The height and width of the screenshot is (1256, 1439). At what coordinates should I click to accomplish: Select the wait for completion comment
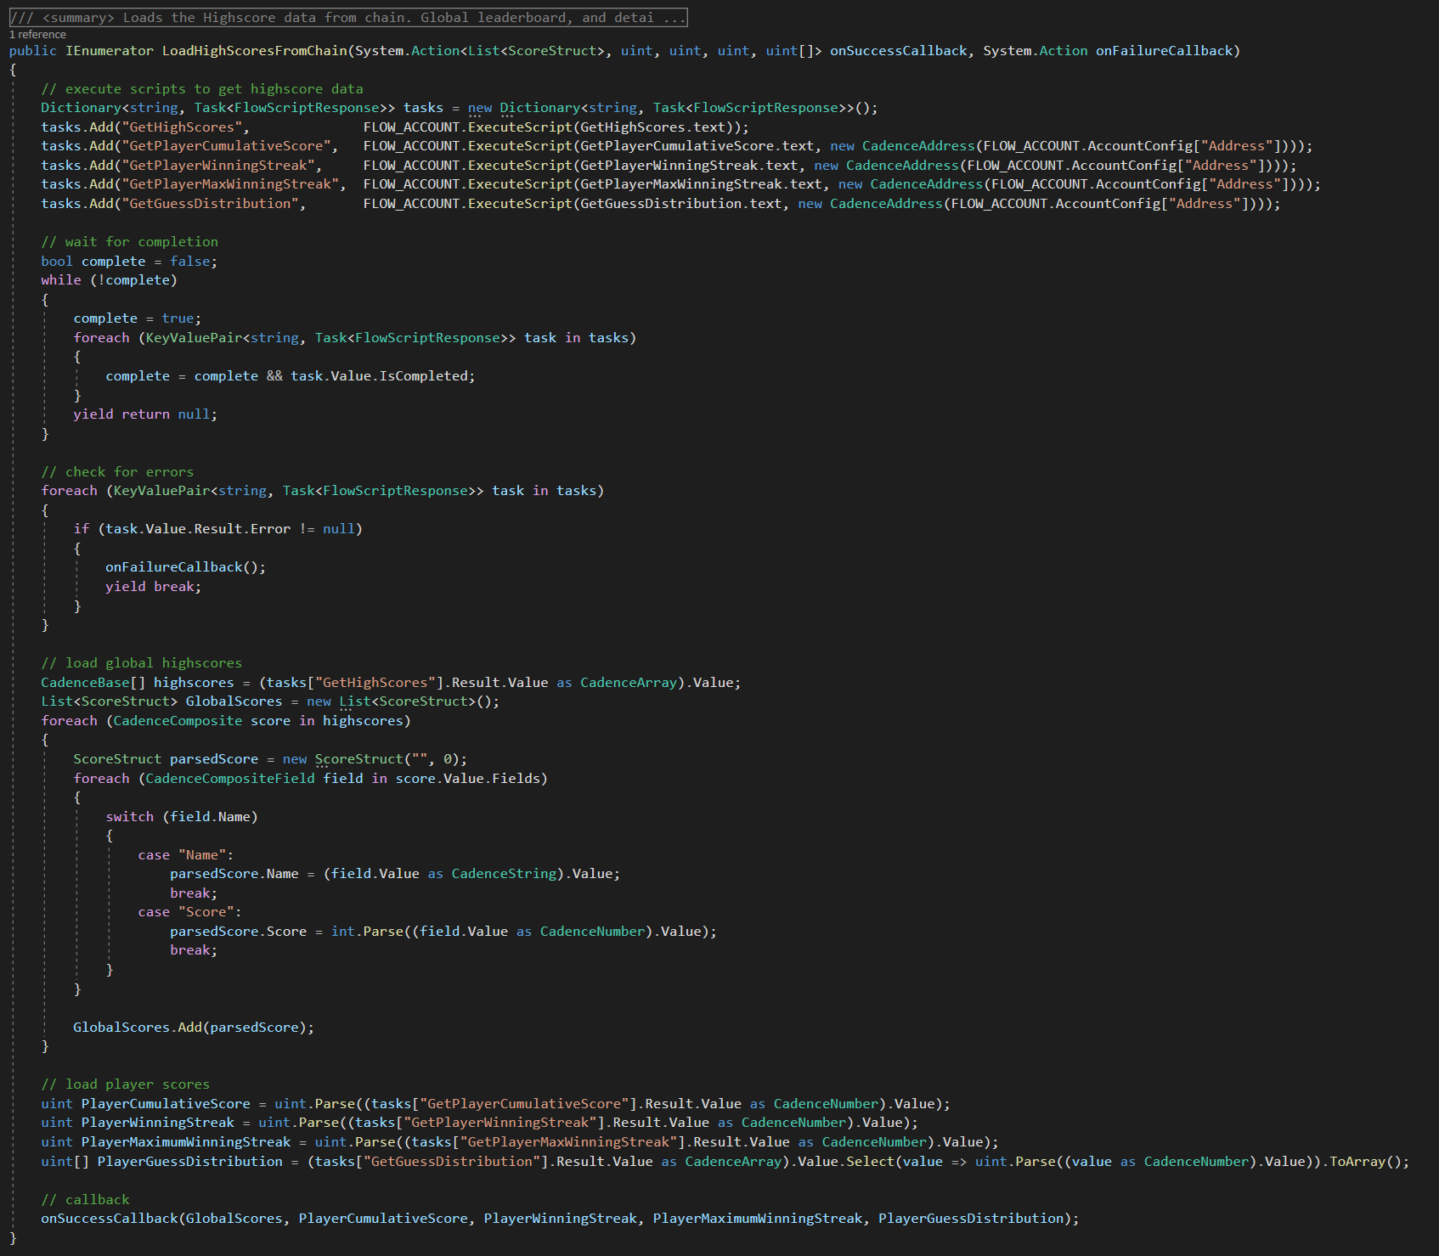point(129,241)
